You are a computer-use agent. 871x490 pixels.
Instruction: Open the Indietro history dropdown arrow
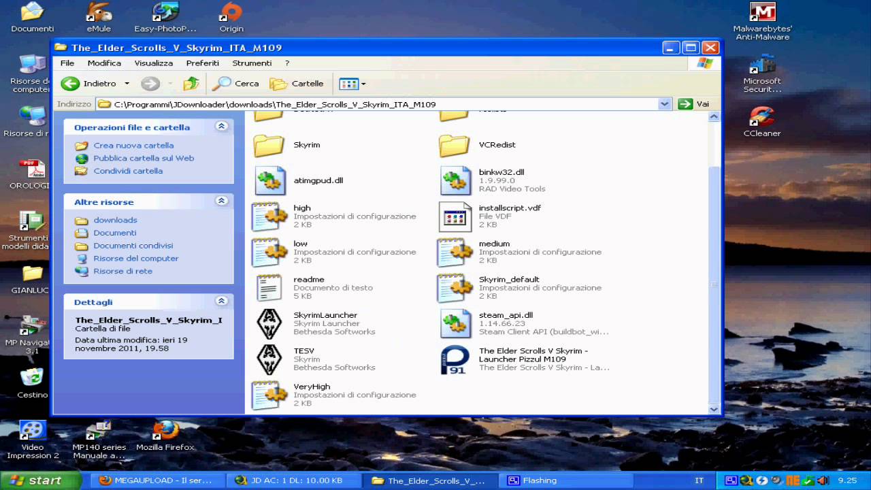click(127, 84)
